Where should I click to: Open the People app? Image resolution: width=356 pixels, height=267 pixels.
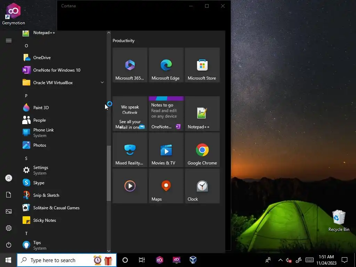point(64,120)
